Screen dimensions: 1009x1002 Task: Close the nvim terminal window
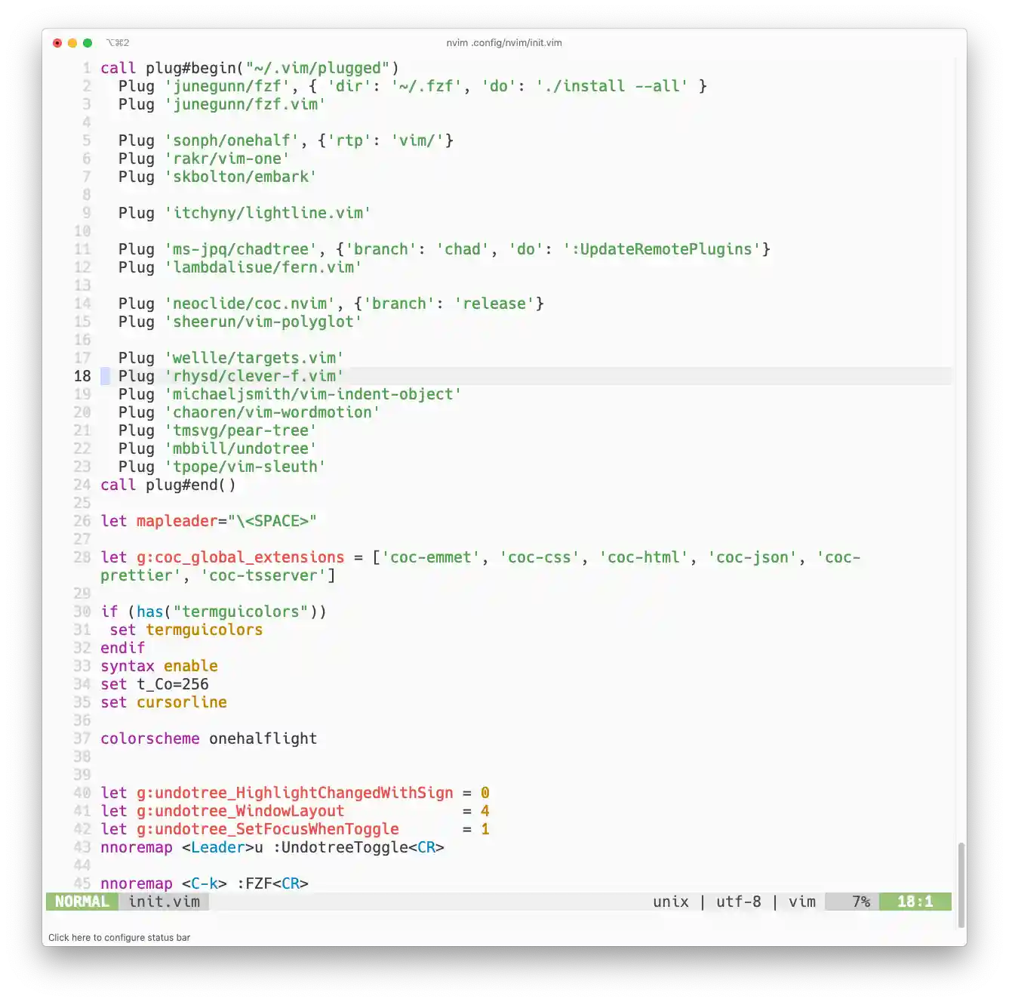tap(57, 43)
